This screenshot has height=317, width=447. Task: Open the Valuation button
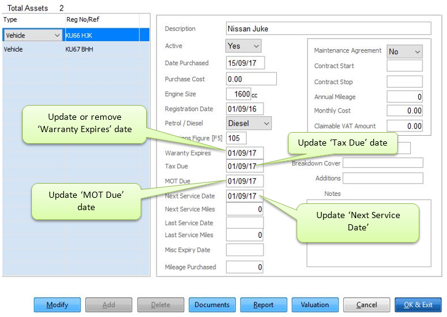tap(315, 305)
